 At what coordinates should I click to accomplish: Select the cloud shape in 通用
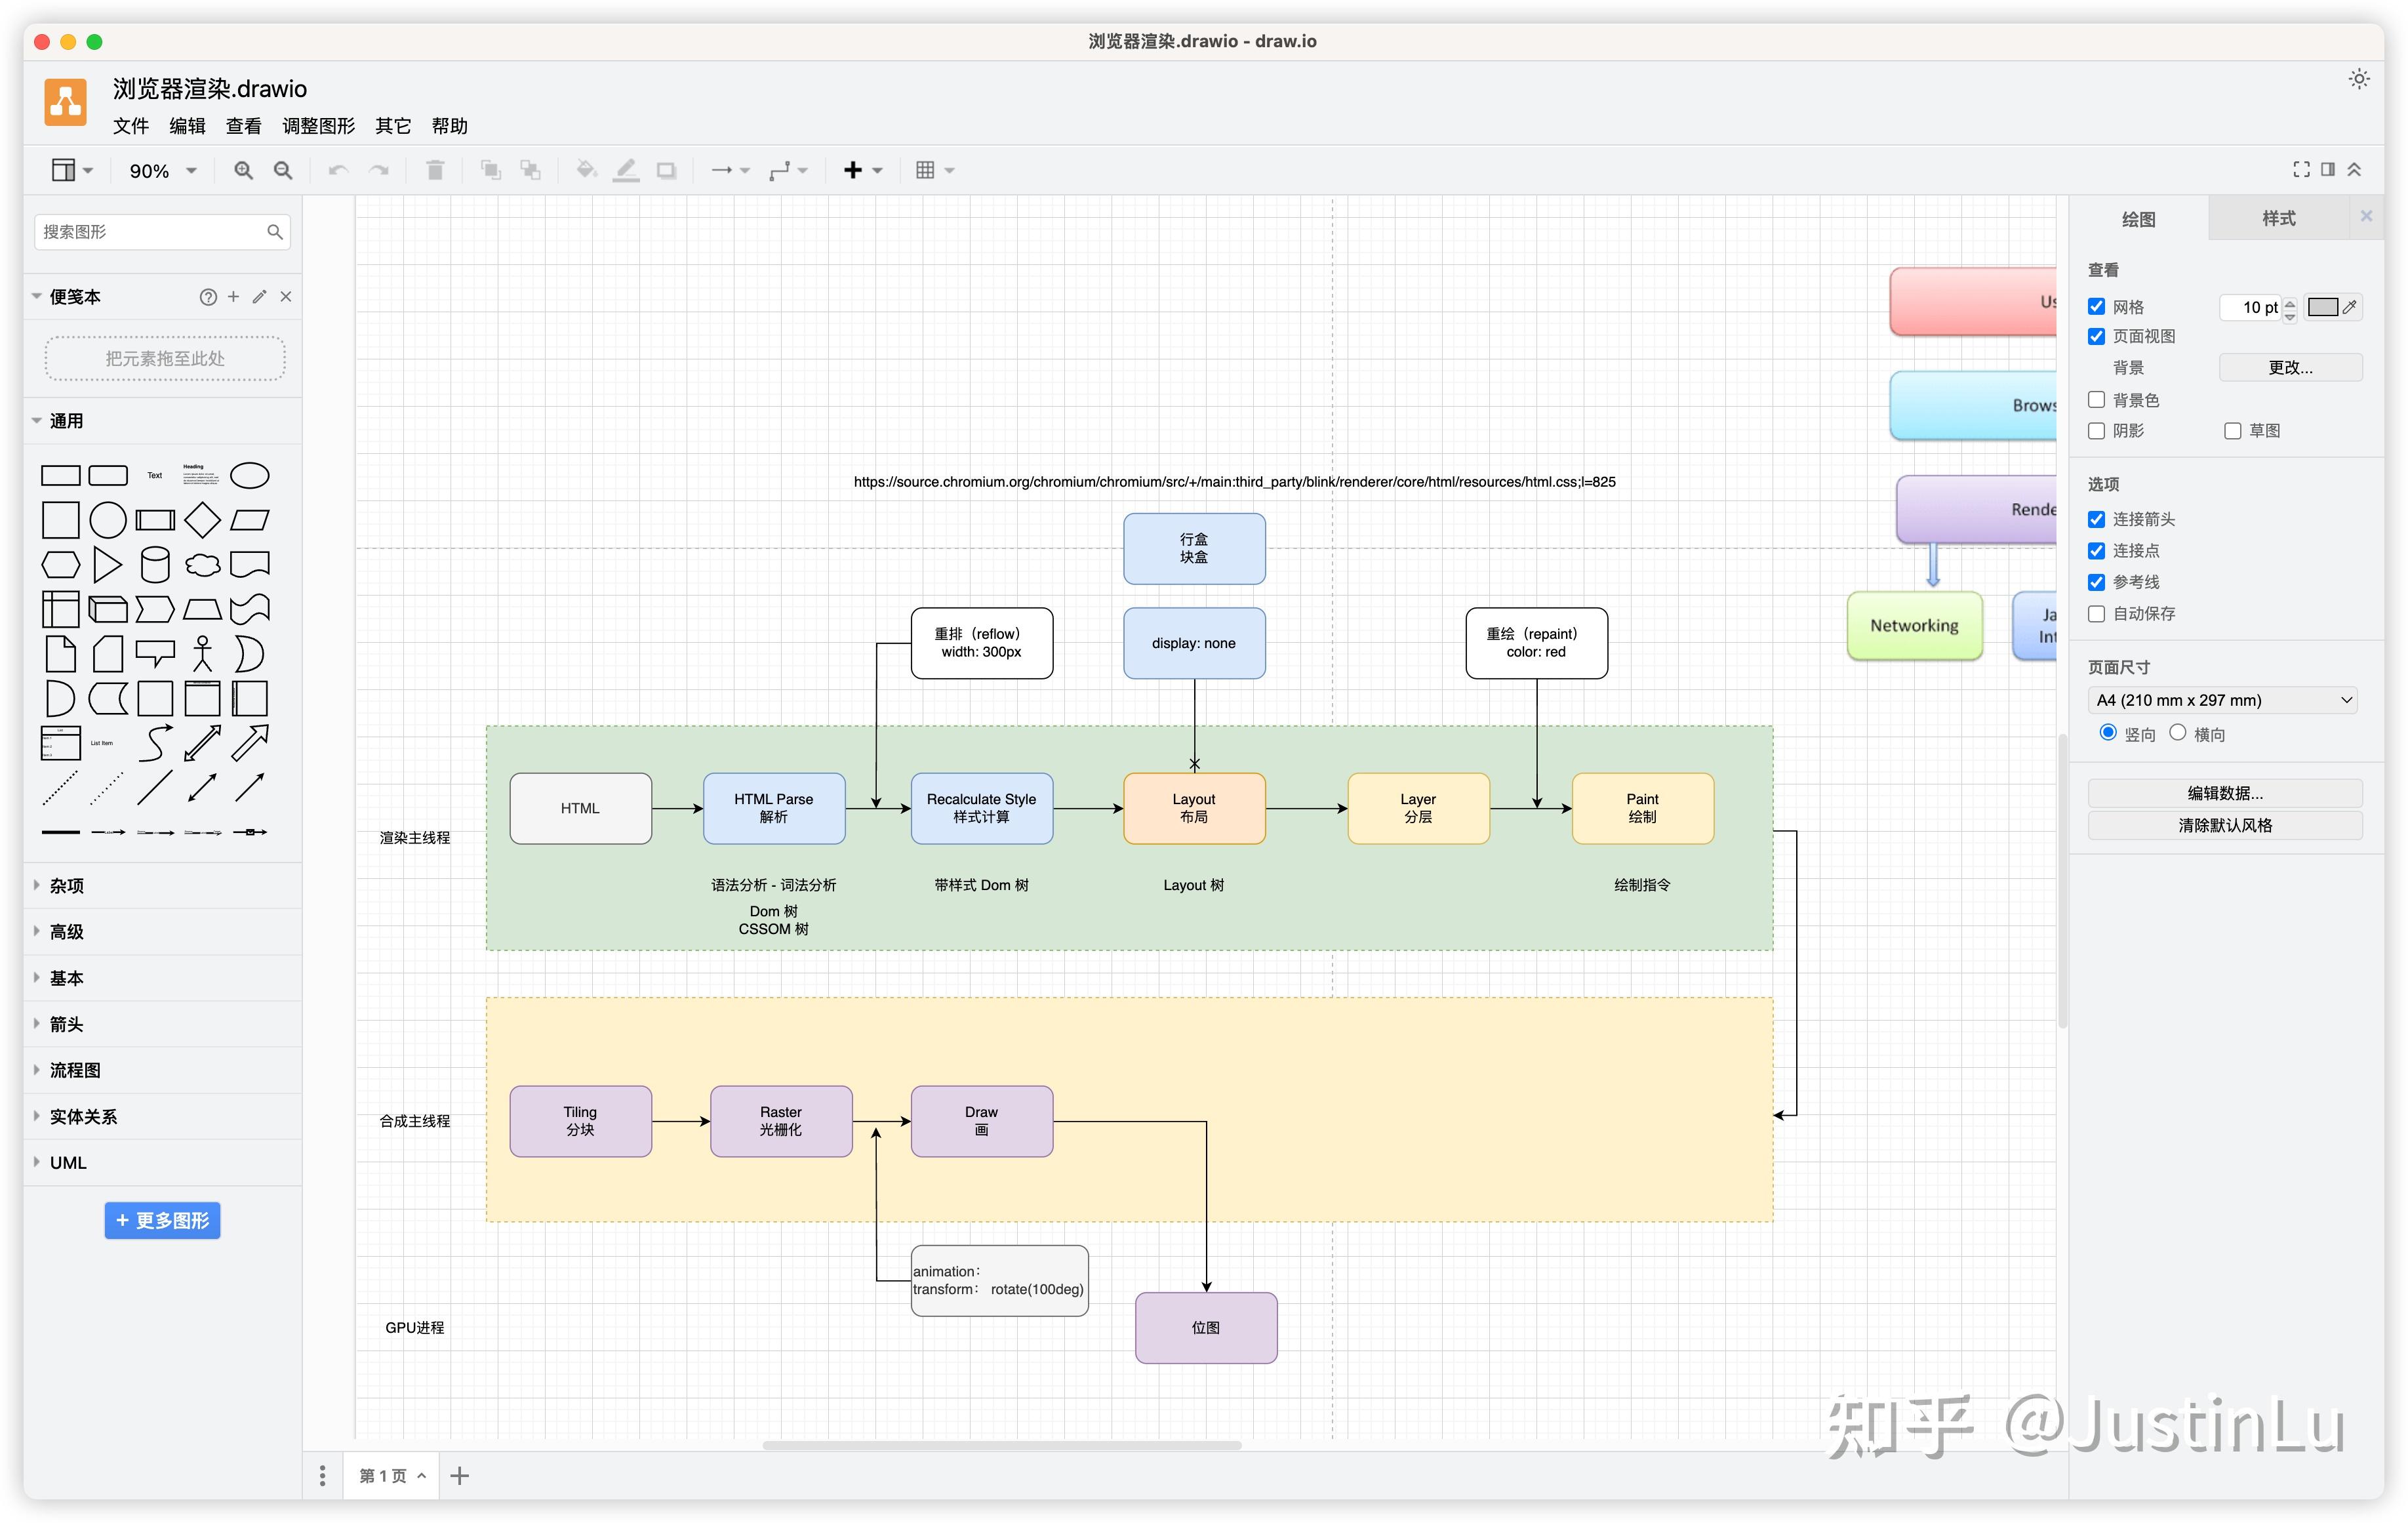(x=202, y=565)
